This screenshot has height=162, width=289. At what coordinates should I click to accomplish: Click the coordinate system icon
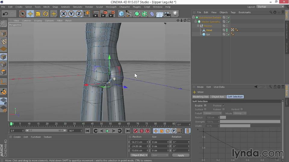[87, 13]
